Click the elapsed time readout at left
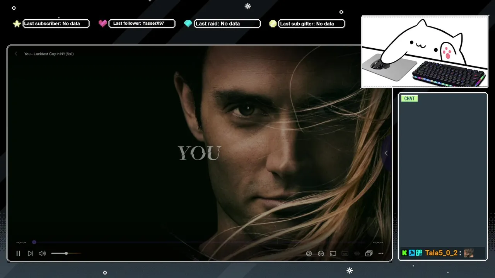495x278 pixels. (21, 242)
